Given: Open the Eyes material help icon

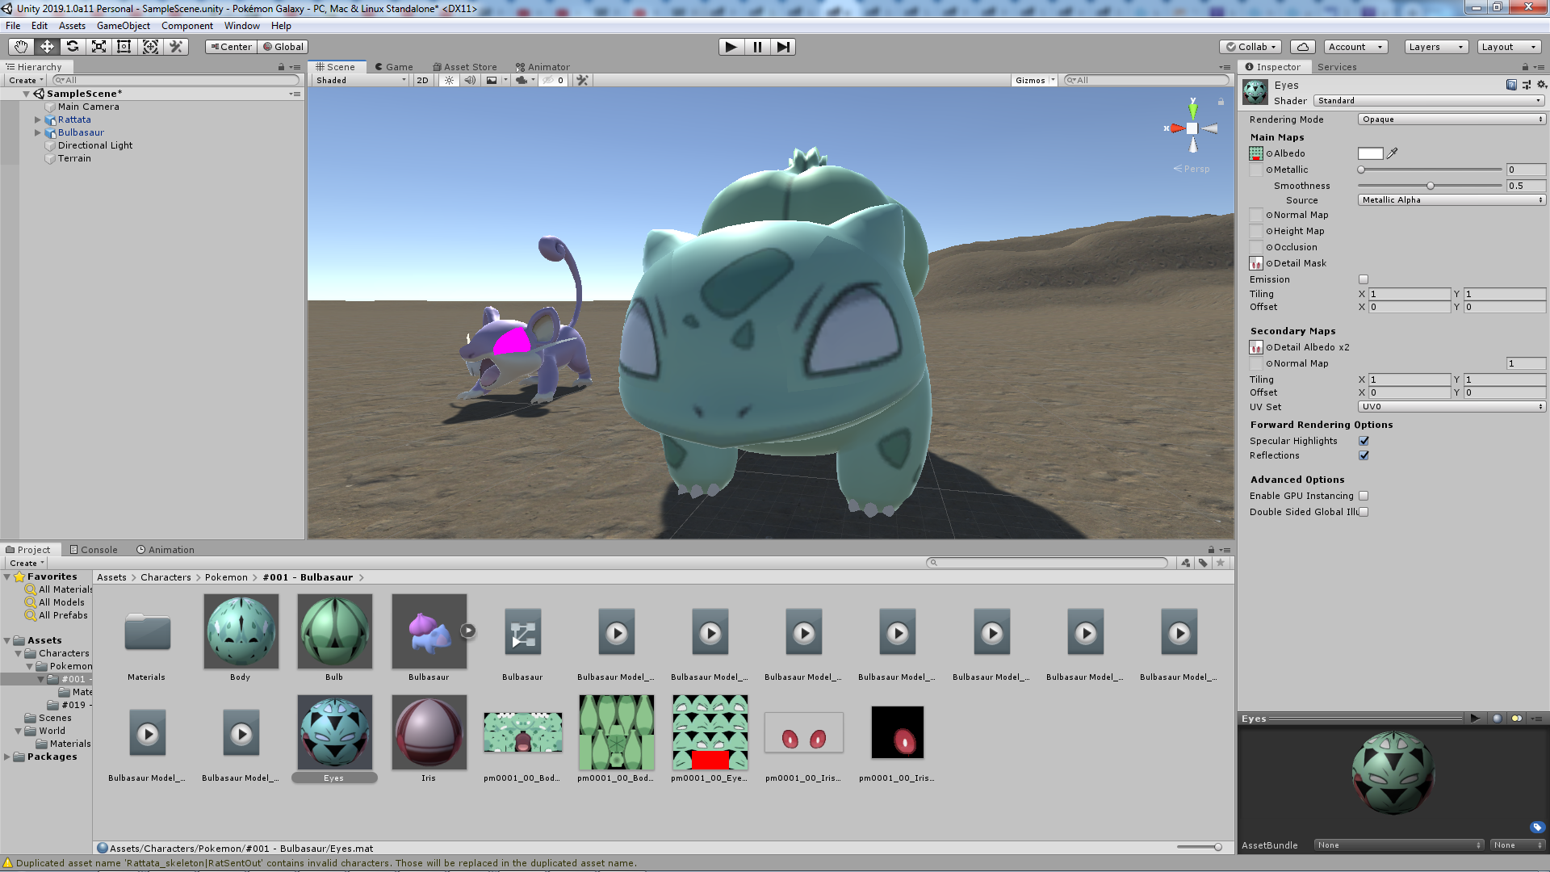Looking at the screenshot, I should (x=1511, y=85).
